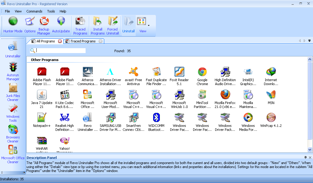The image size is (313, 183).
Task: Open the View menu
Action: [x=18, y=11]
